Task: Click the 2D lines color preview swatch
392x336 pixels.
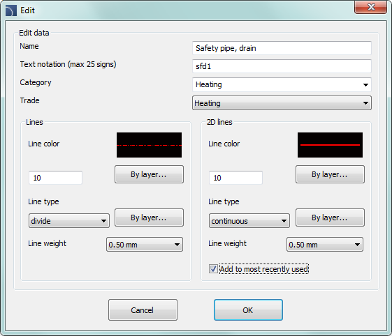Action: (330, 145)
